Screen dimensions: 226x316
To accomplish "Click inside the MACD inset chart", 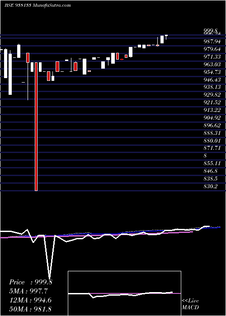I will (124, 293).
